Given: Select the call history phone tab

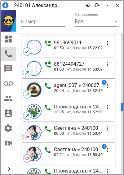Looking at the screenshot, I should coord(8,54).
